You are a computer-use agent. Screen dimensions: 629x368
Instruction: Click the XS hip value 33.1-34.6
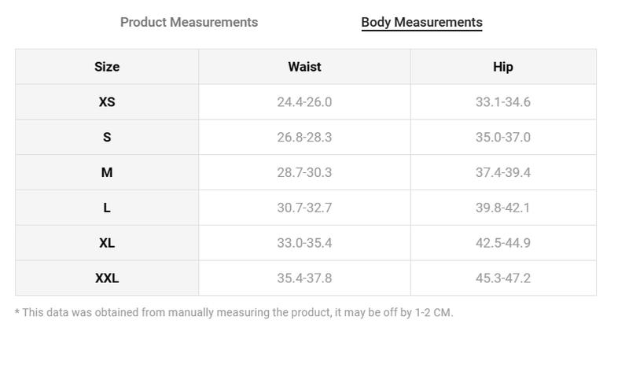tap(503, 102)
